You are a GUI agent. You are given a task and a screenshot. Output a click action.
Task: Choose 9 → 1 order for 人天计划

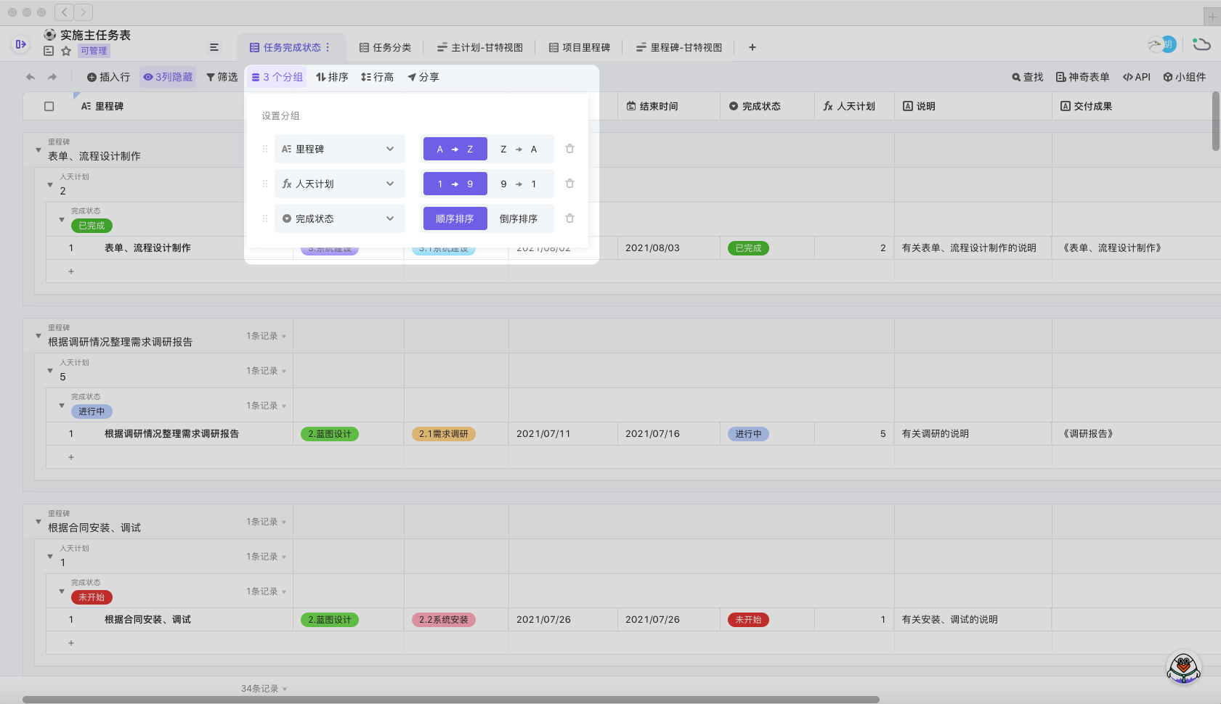pos(519,184)
